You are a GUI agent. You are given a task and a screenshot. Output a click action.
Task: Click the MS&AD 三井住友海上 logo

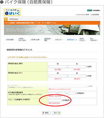[94, 10]
